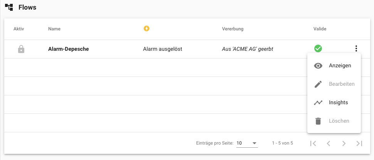
Task: Click the green valid checkmark icon
Action: coord(318,48)
